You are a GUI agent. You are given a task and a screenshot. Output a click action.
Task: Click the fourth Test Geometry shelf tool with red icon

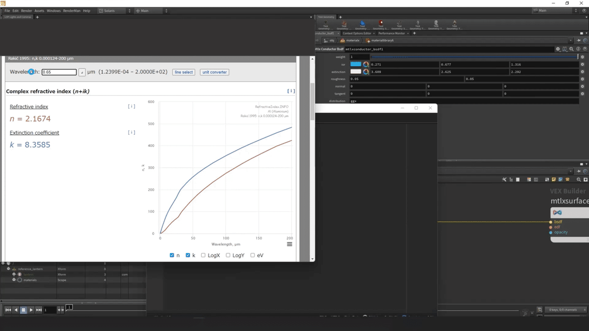point(381,25)
